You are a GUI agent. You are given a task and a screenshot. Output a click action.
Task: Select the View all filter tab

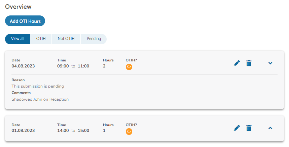pos(17,39)
